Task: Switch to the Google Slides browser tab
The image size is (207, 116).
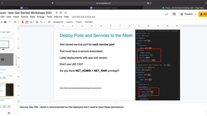Action: tap(183, 8)
